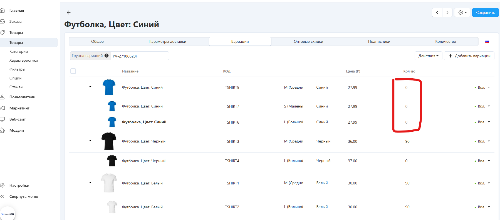This screenshot has height=220, width=500.
Task: Tick the select-all checkbox in header
Action: [73, 71]
